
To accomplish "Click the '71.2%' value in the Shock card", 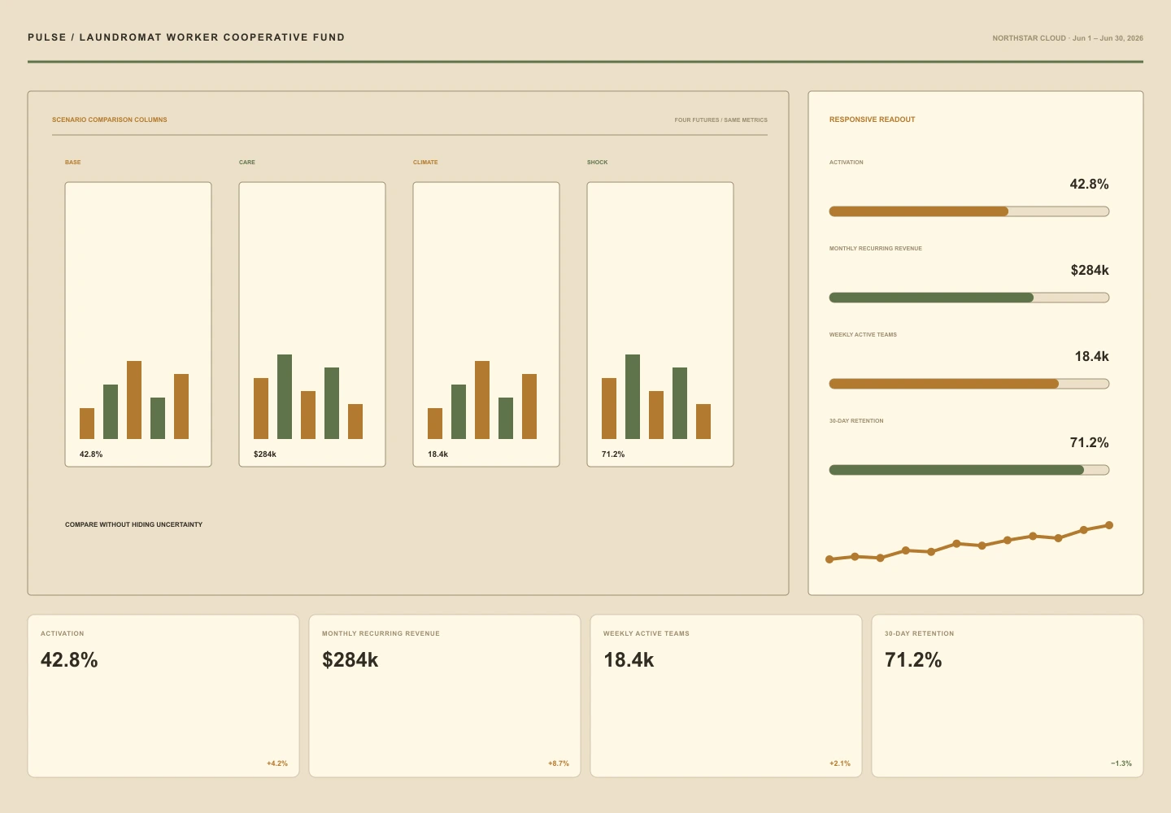I will (613, 454).
